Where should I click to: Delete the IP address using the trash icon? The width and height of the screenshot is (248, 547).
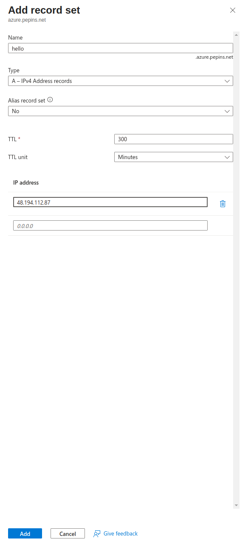(x=223, y=203)
